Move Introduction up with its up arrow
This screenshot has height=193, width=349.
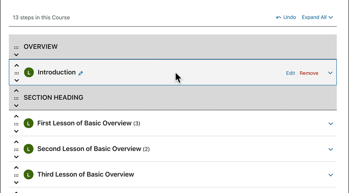16,65
